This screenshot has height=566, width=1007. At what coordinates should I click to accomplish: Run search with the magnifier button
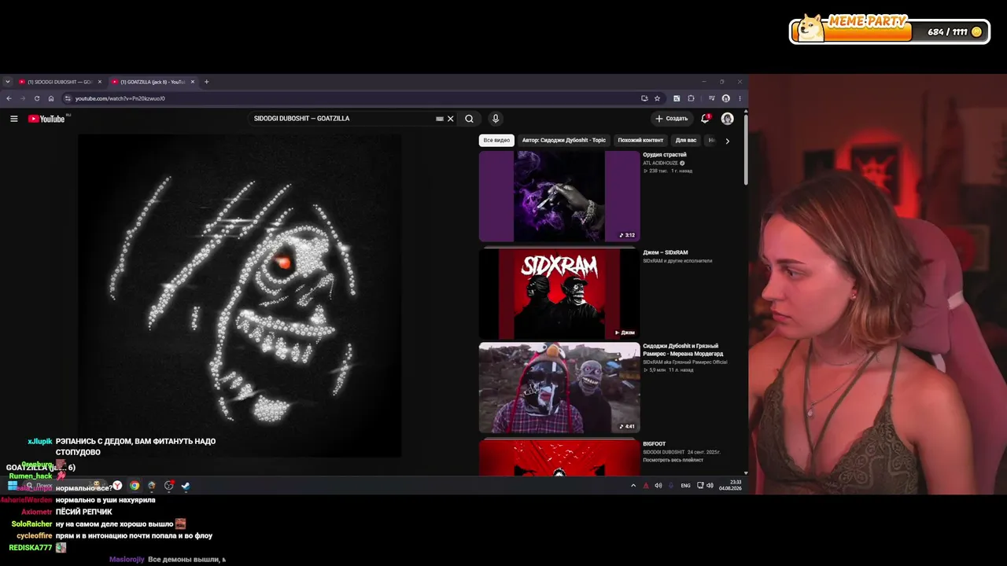click(469, 119)
